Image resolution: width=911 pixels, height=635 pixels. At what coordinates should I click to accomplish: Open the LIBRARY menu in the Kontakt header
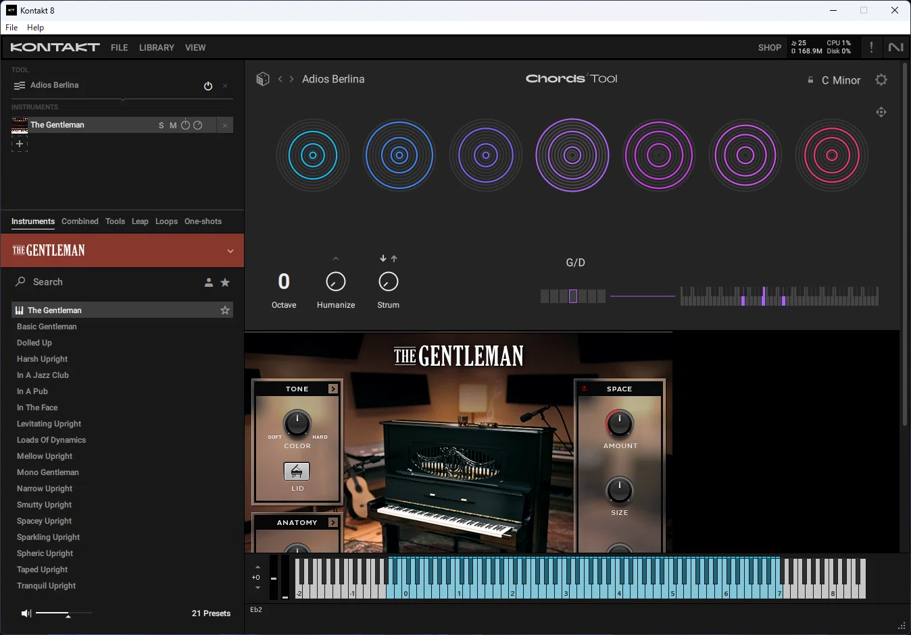click(x=157, y=48)
